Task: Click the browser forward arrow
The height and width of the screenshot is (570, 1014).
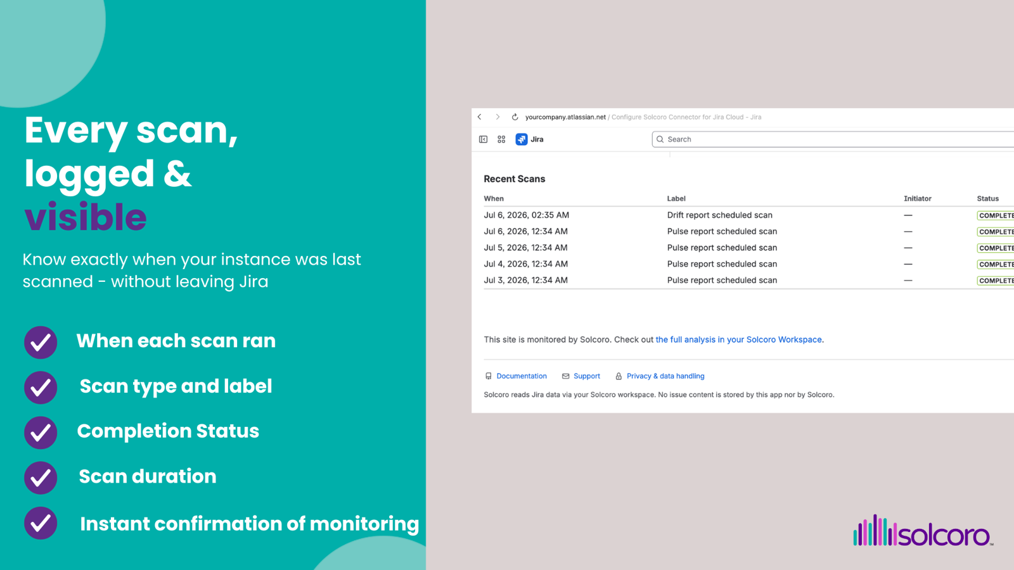Action: 497,117
